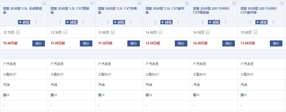
Task: Move 220 TURBO CVT豪华版 column left with arrow
Action: point(250,22)
